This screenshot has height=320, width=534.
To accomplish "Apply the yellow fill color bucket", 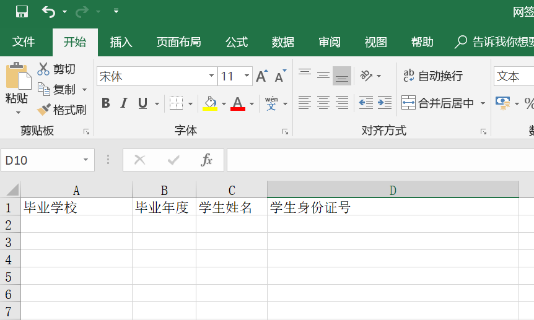I will click(x=210, y=103).
